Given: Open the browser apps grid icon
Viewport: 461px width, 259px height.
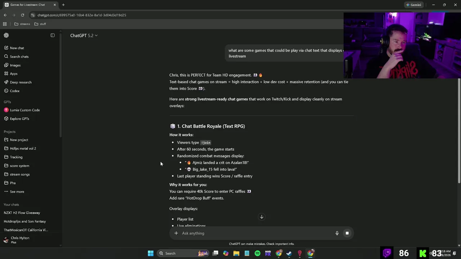Looking at the screenshot, I should point(5,24).
